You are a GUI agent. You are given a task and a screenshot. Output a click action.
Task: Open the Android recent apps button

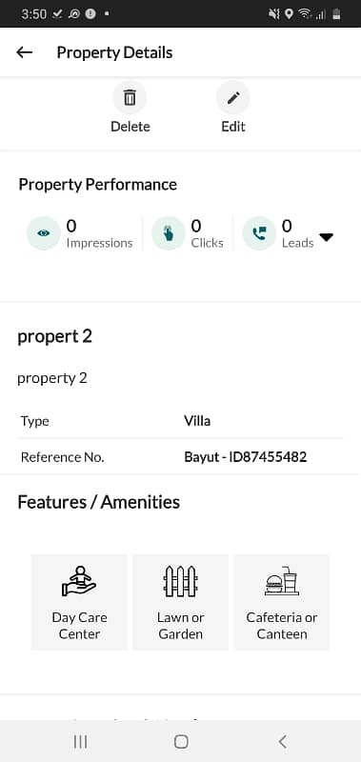tap(80, 741)
